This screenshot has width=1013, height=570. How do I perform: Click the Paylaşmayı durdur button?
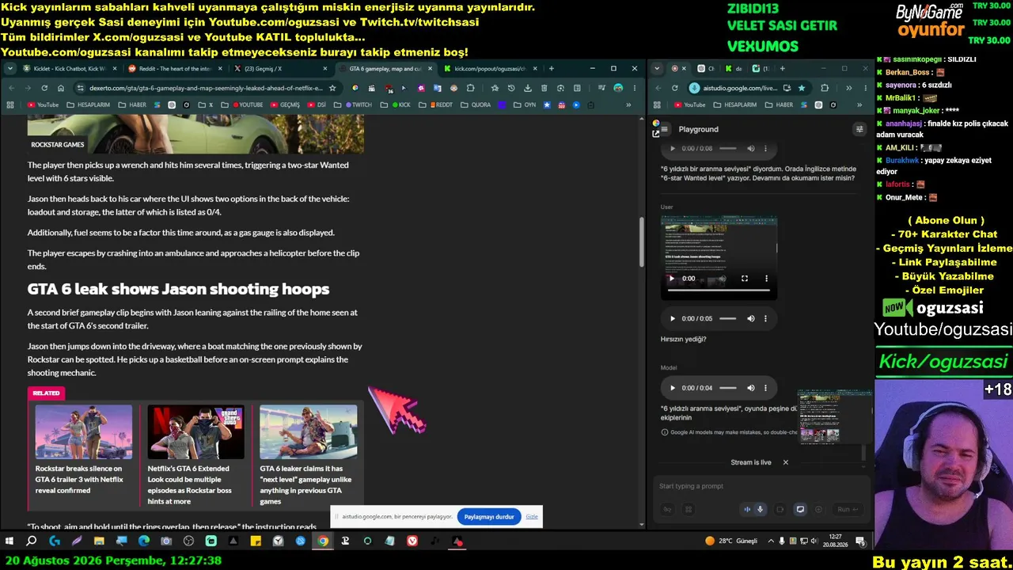click(x=489, y=517)
